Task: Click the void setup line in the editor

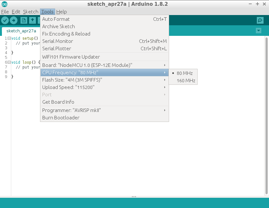Action: (24, 38)
